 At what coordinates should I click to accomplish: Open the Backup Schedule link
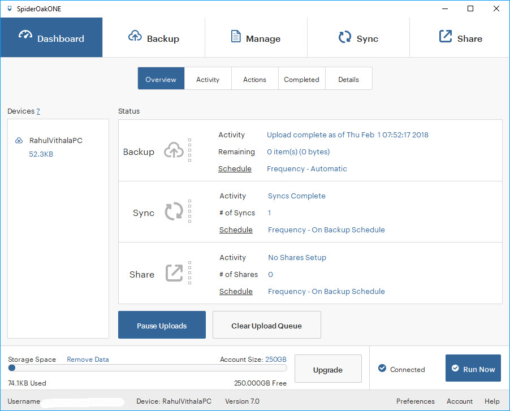[x=235, y=169]
